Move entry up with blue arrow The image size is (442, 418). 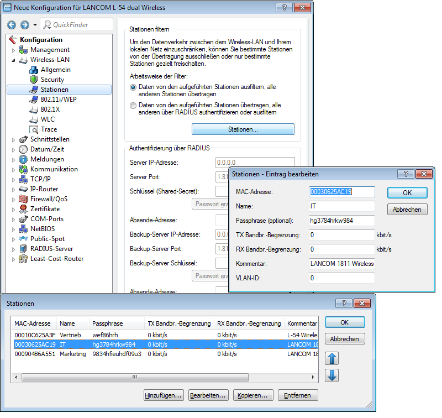click(332, 358)
